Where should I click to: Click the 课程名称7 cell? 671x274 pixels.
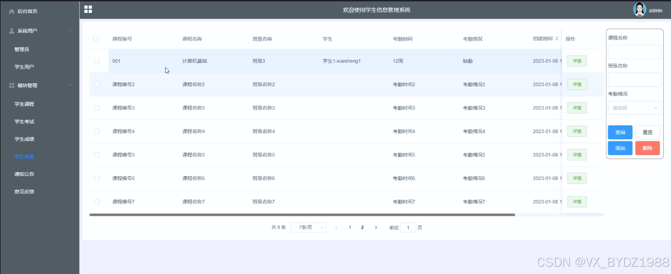point(193,202)
